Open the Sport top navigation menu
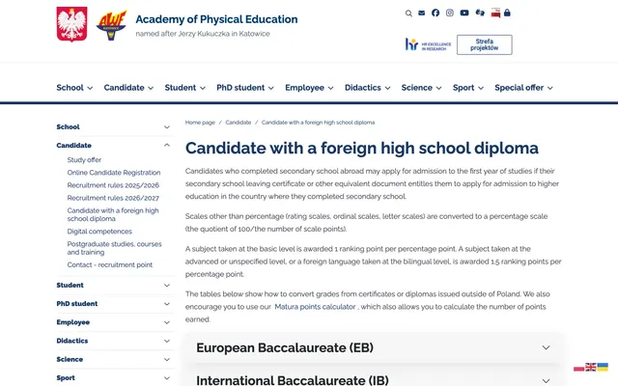The width and height of the screenshot is (618, 386). [467, 88]
